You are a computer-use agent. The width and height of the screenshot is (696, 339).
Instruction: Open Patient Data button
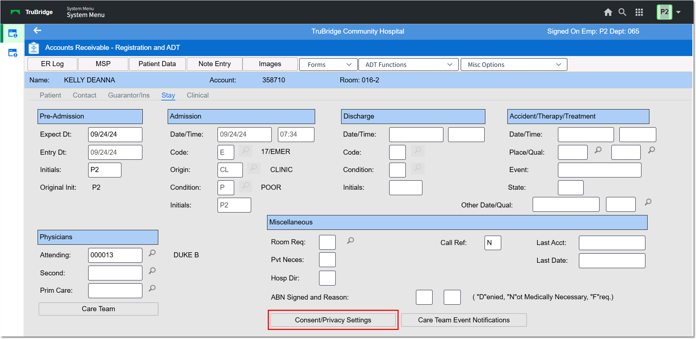(157, 64)
